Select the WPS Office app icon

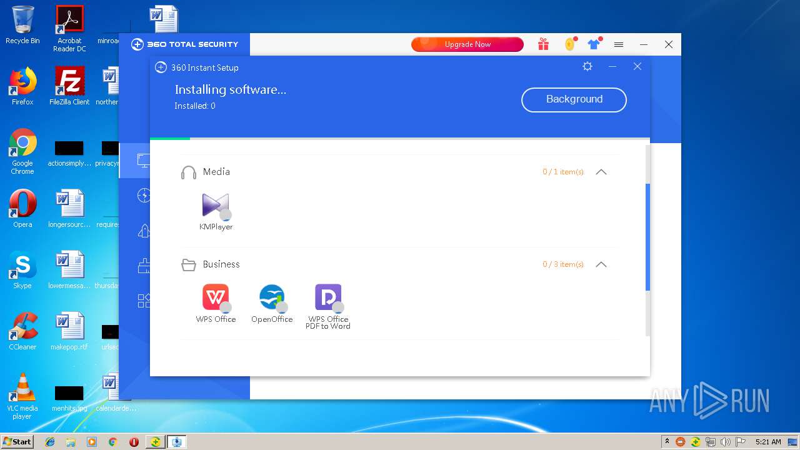coord(216,297)
